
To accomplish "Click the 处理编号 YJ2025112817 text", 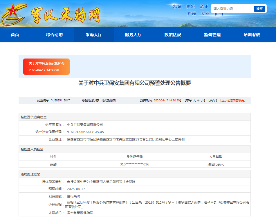I will click(53, 100).
